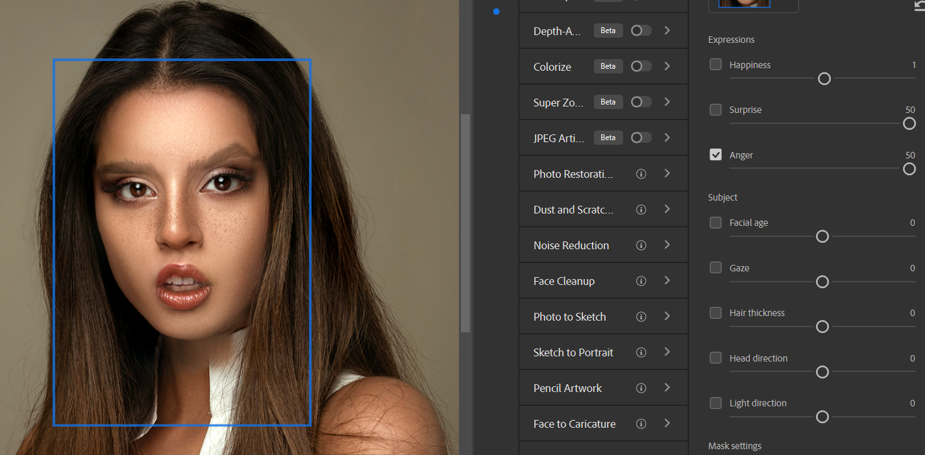Show info for Photo to Sketch
Image resolution: width=925 pixels, height=455 pixels.
641,317
